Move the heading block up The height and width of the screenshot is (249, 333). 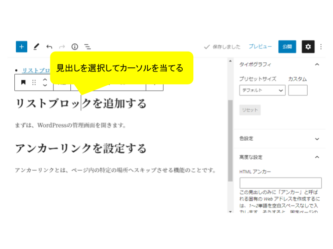click(x=45, y=79)
